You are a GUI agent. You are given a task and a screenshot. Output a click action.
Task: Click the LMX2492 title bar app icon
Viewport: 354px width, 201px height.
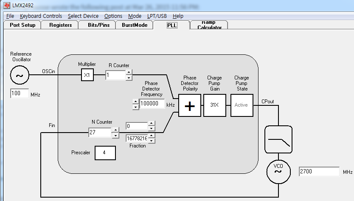[x=7, y=5]
